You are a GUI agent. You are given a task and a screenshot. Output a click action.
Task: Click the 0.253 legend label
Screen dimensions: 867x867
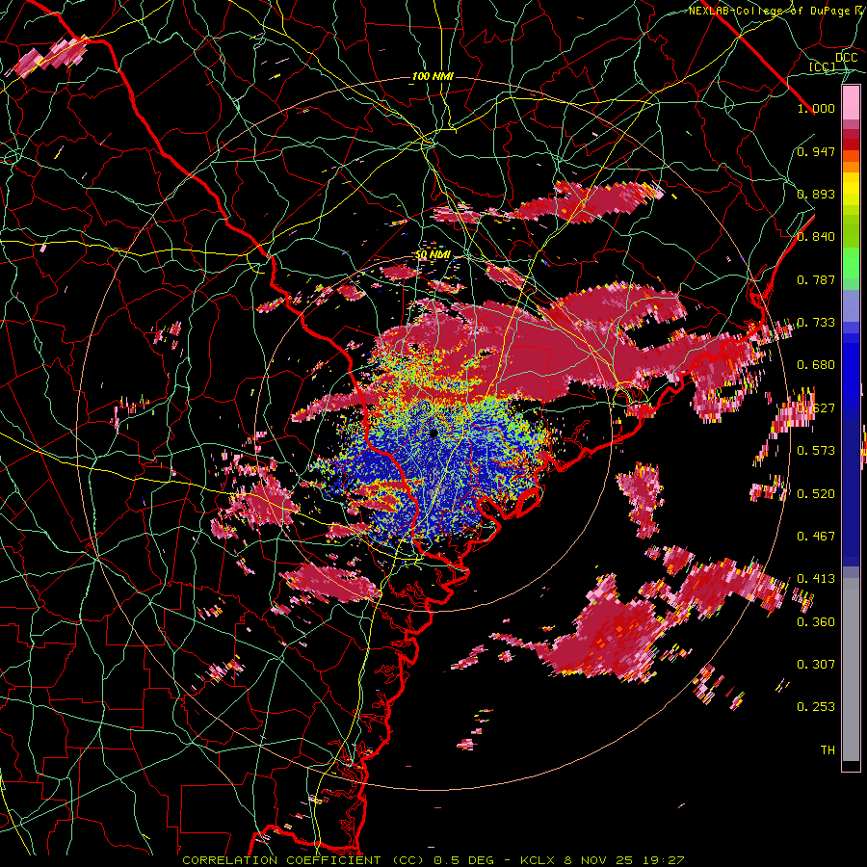(x=816, y=707)
